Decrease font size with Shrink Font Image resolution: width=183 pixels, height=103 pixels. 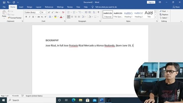pos(53,12)
